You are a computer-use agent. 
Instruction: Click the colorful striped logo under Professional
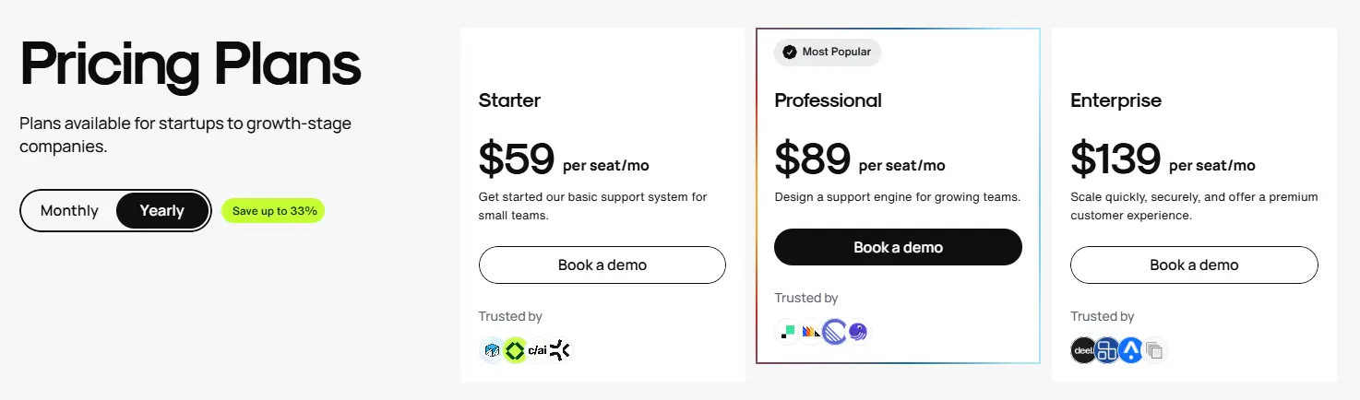tap(811, 332)
